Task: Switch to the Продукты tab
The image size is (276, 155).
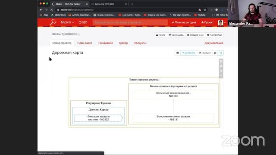Action: 140,43
